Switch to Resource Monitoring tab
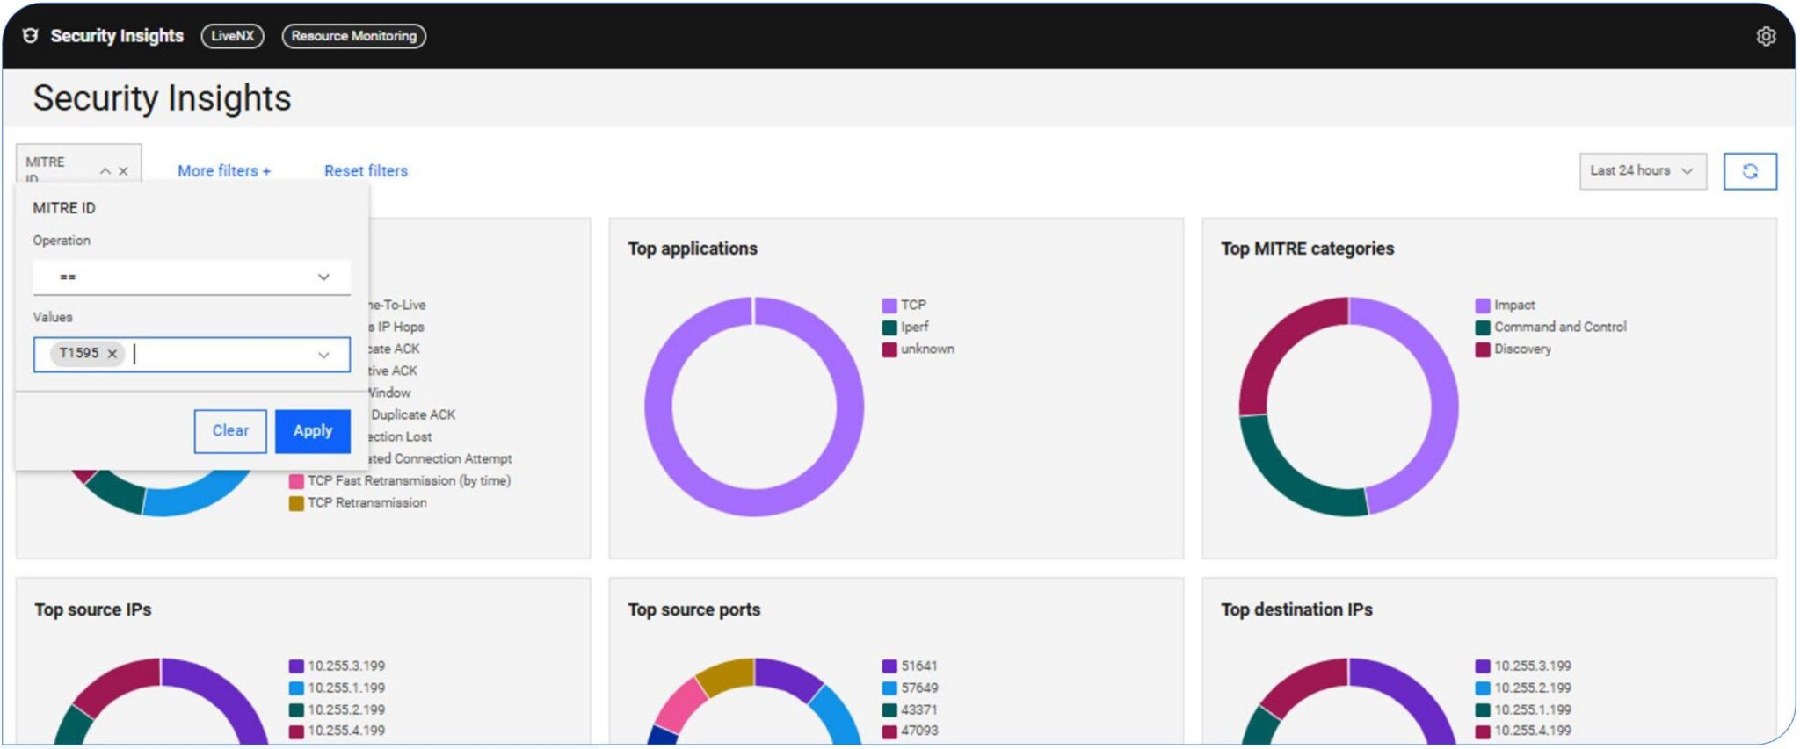 (x=353, y=36)
